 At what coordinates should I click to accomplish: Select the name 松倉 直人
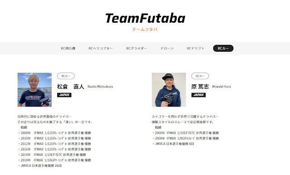coord(70,87)
